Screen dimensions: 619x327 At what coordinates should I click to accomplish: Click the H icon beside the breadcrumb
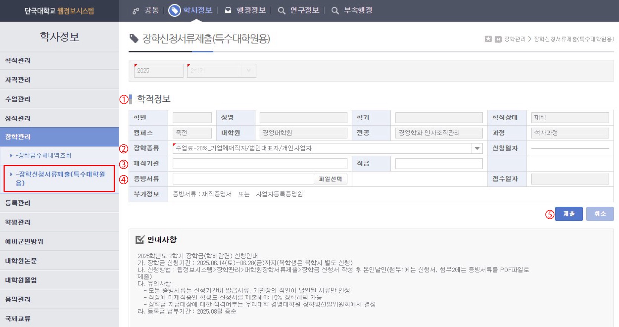(498, 39)
